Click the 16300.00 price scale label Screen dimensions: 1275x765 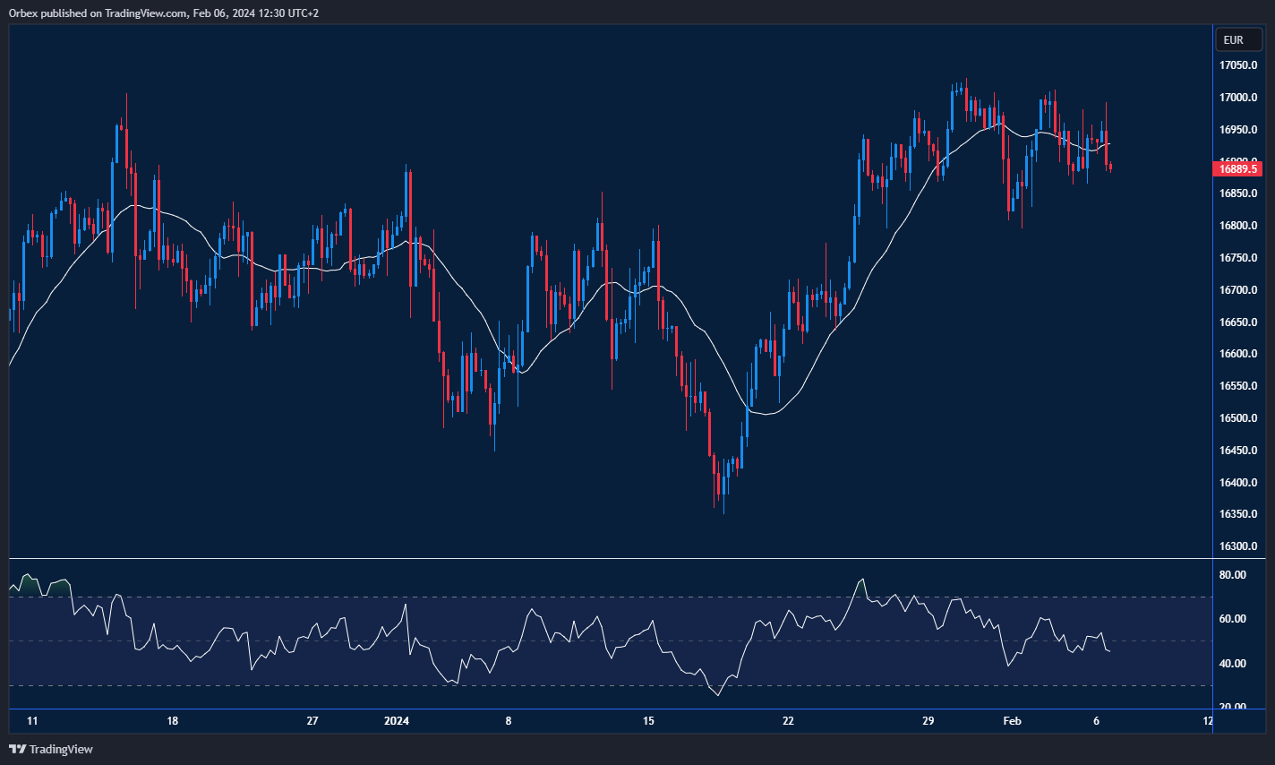click(x=1238, y=546)
